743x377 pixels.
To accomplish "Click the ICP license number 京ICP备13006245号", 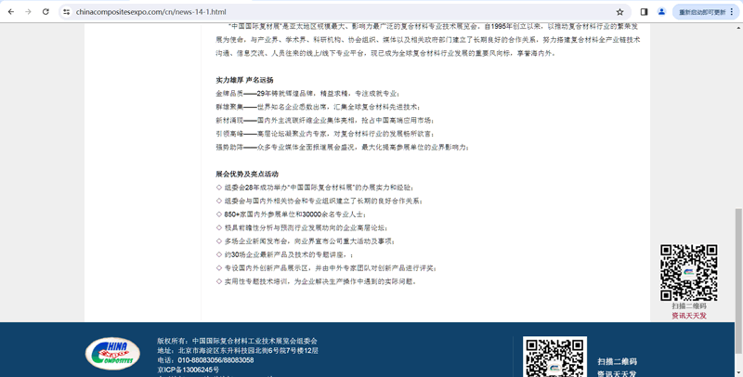I will [x=188, y=370].
